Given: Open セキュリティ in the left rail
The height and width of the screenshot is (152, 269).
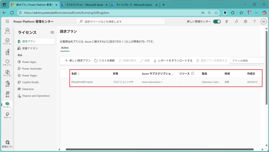Looking at the screenshot, I should click(7, 62).
